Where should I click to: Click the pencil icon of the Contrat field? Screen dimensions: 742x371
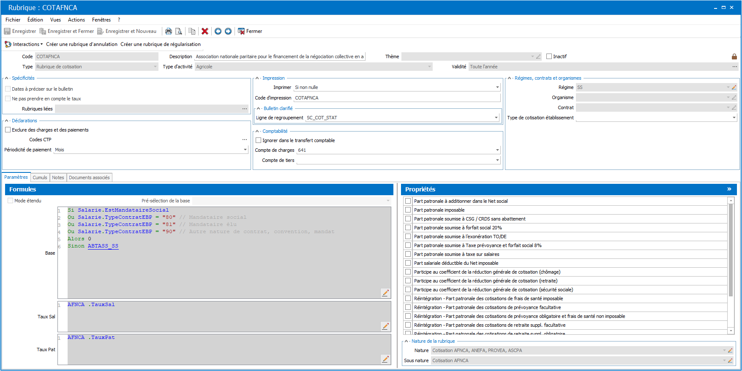(734, 108)
